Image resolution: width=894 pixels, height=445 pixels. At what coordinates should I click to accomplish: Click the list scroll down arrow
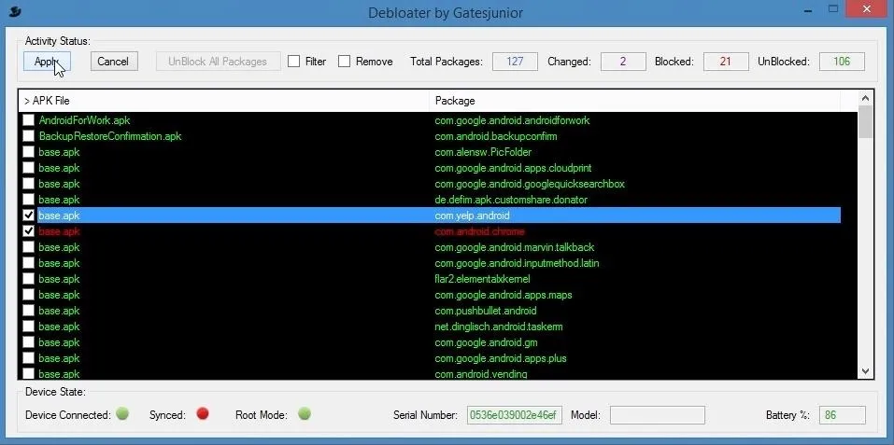pos(865,371)
